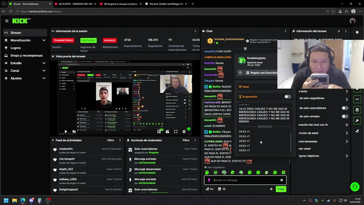Switch to Kingteka le bloquea el iPhone tab

pyautogui.click(x=121, y=4)
